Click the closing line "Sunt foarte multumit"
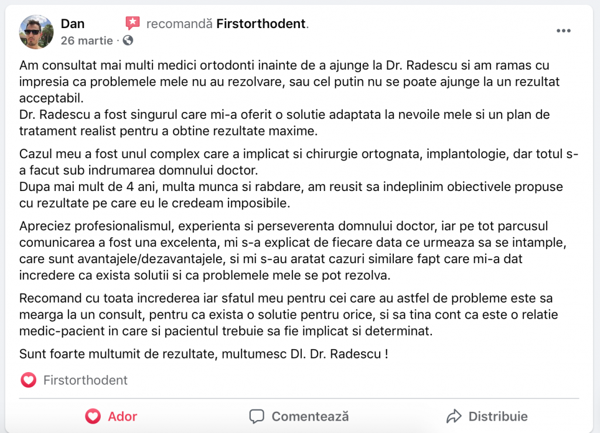 pyautogui.click(x=203, y=354)
